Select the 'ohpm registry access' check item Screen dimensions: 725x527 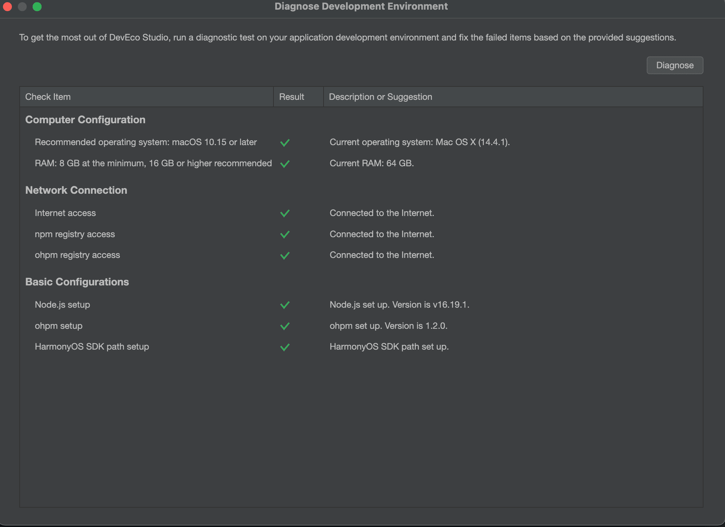click(x=78, y=255)
